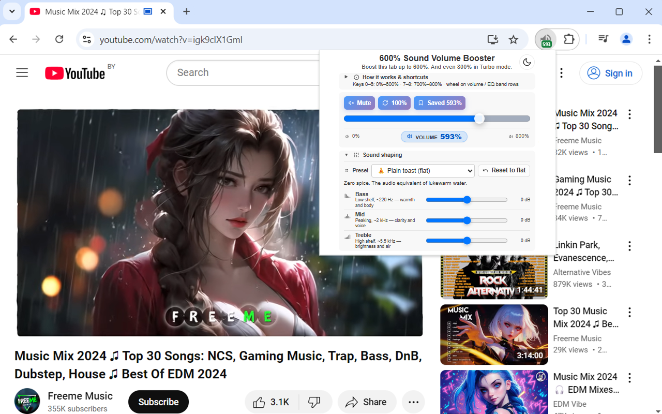This screenshot has width=662, height=414.
Task: View site information icon beside the URL
Action: [x=87, y=39]
